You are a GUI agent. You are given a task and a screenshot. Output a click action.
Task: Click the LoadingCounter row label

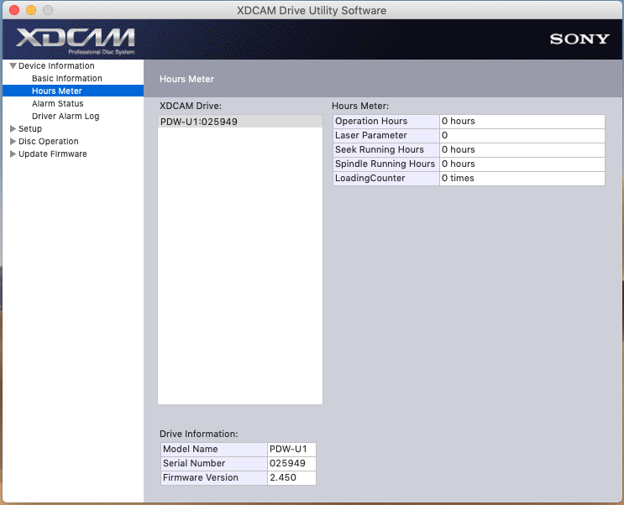386,179
